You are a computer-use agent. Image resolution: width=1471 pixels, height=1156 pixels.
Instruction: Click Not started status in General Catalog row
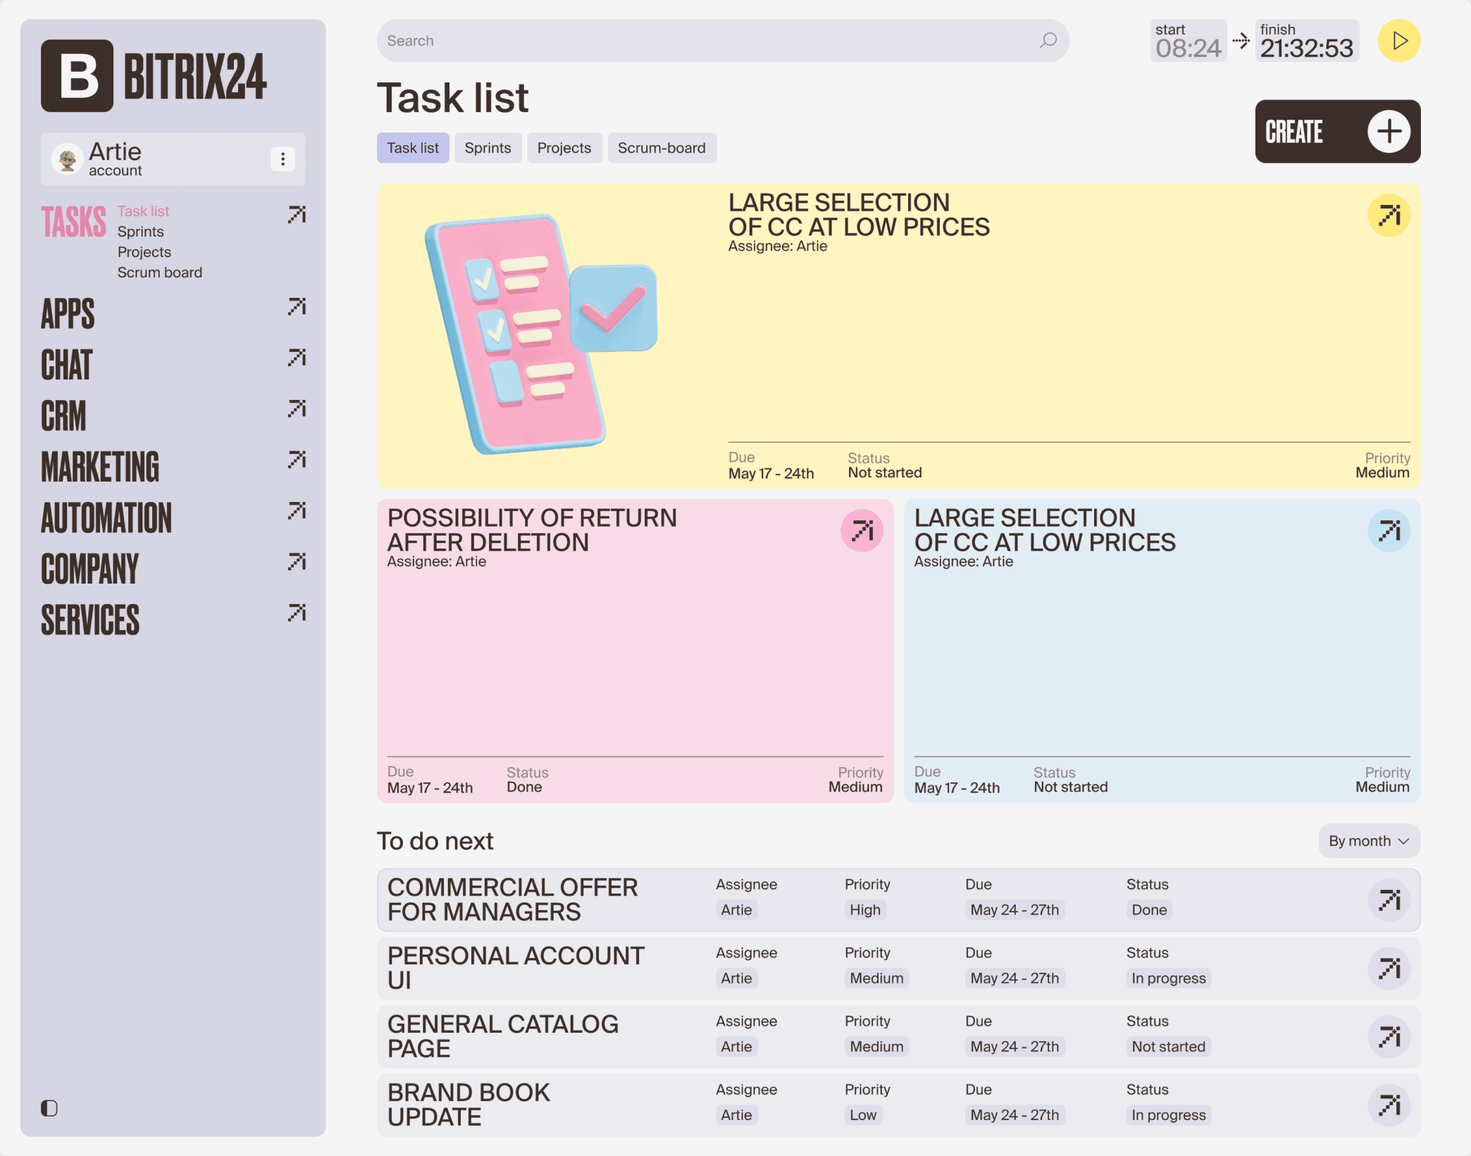coord(1168,1047)
